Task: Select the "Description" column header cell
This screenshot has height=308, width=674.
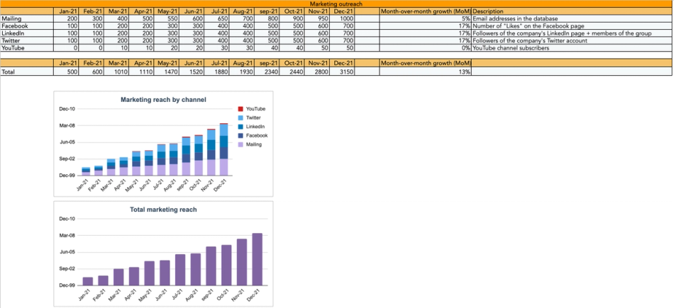Action: pos(572,11)
